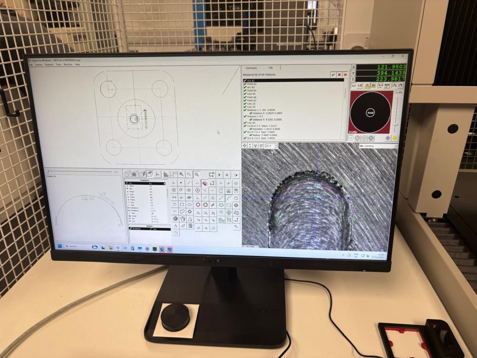Screen dimensions: 477x358
Task: Click the green play button in the toolbar
Action: 219,174
